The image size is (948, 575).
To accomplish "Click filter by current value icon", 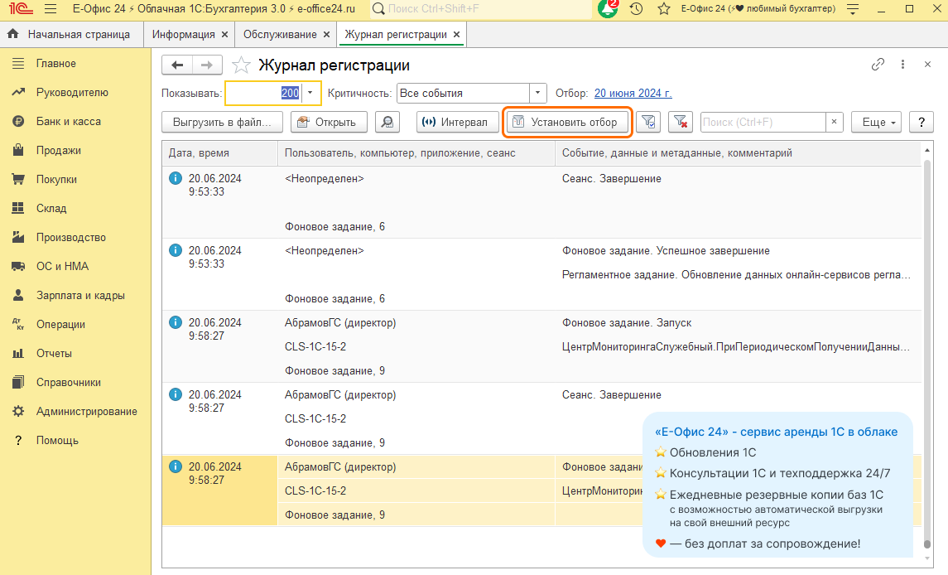I will (x=648, y=122).
